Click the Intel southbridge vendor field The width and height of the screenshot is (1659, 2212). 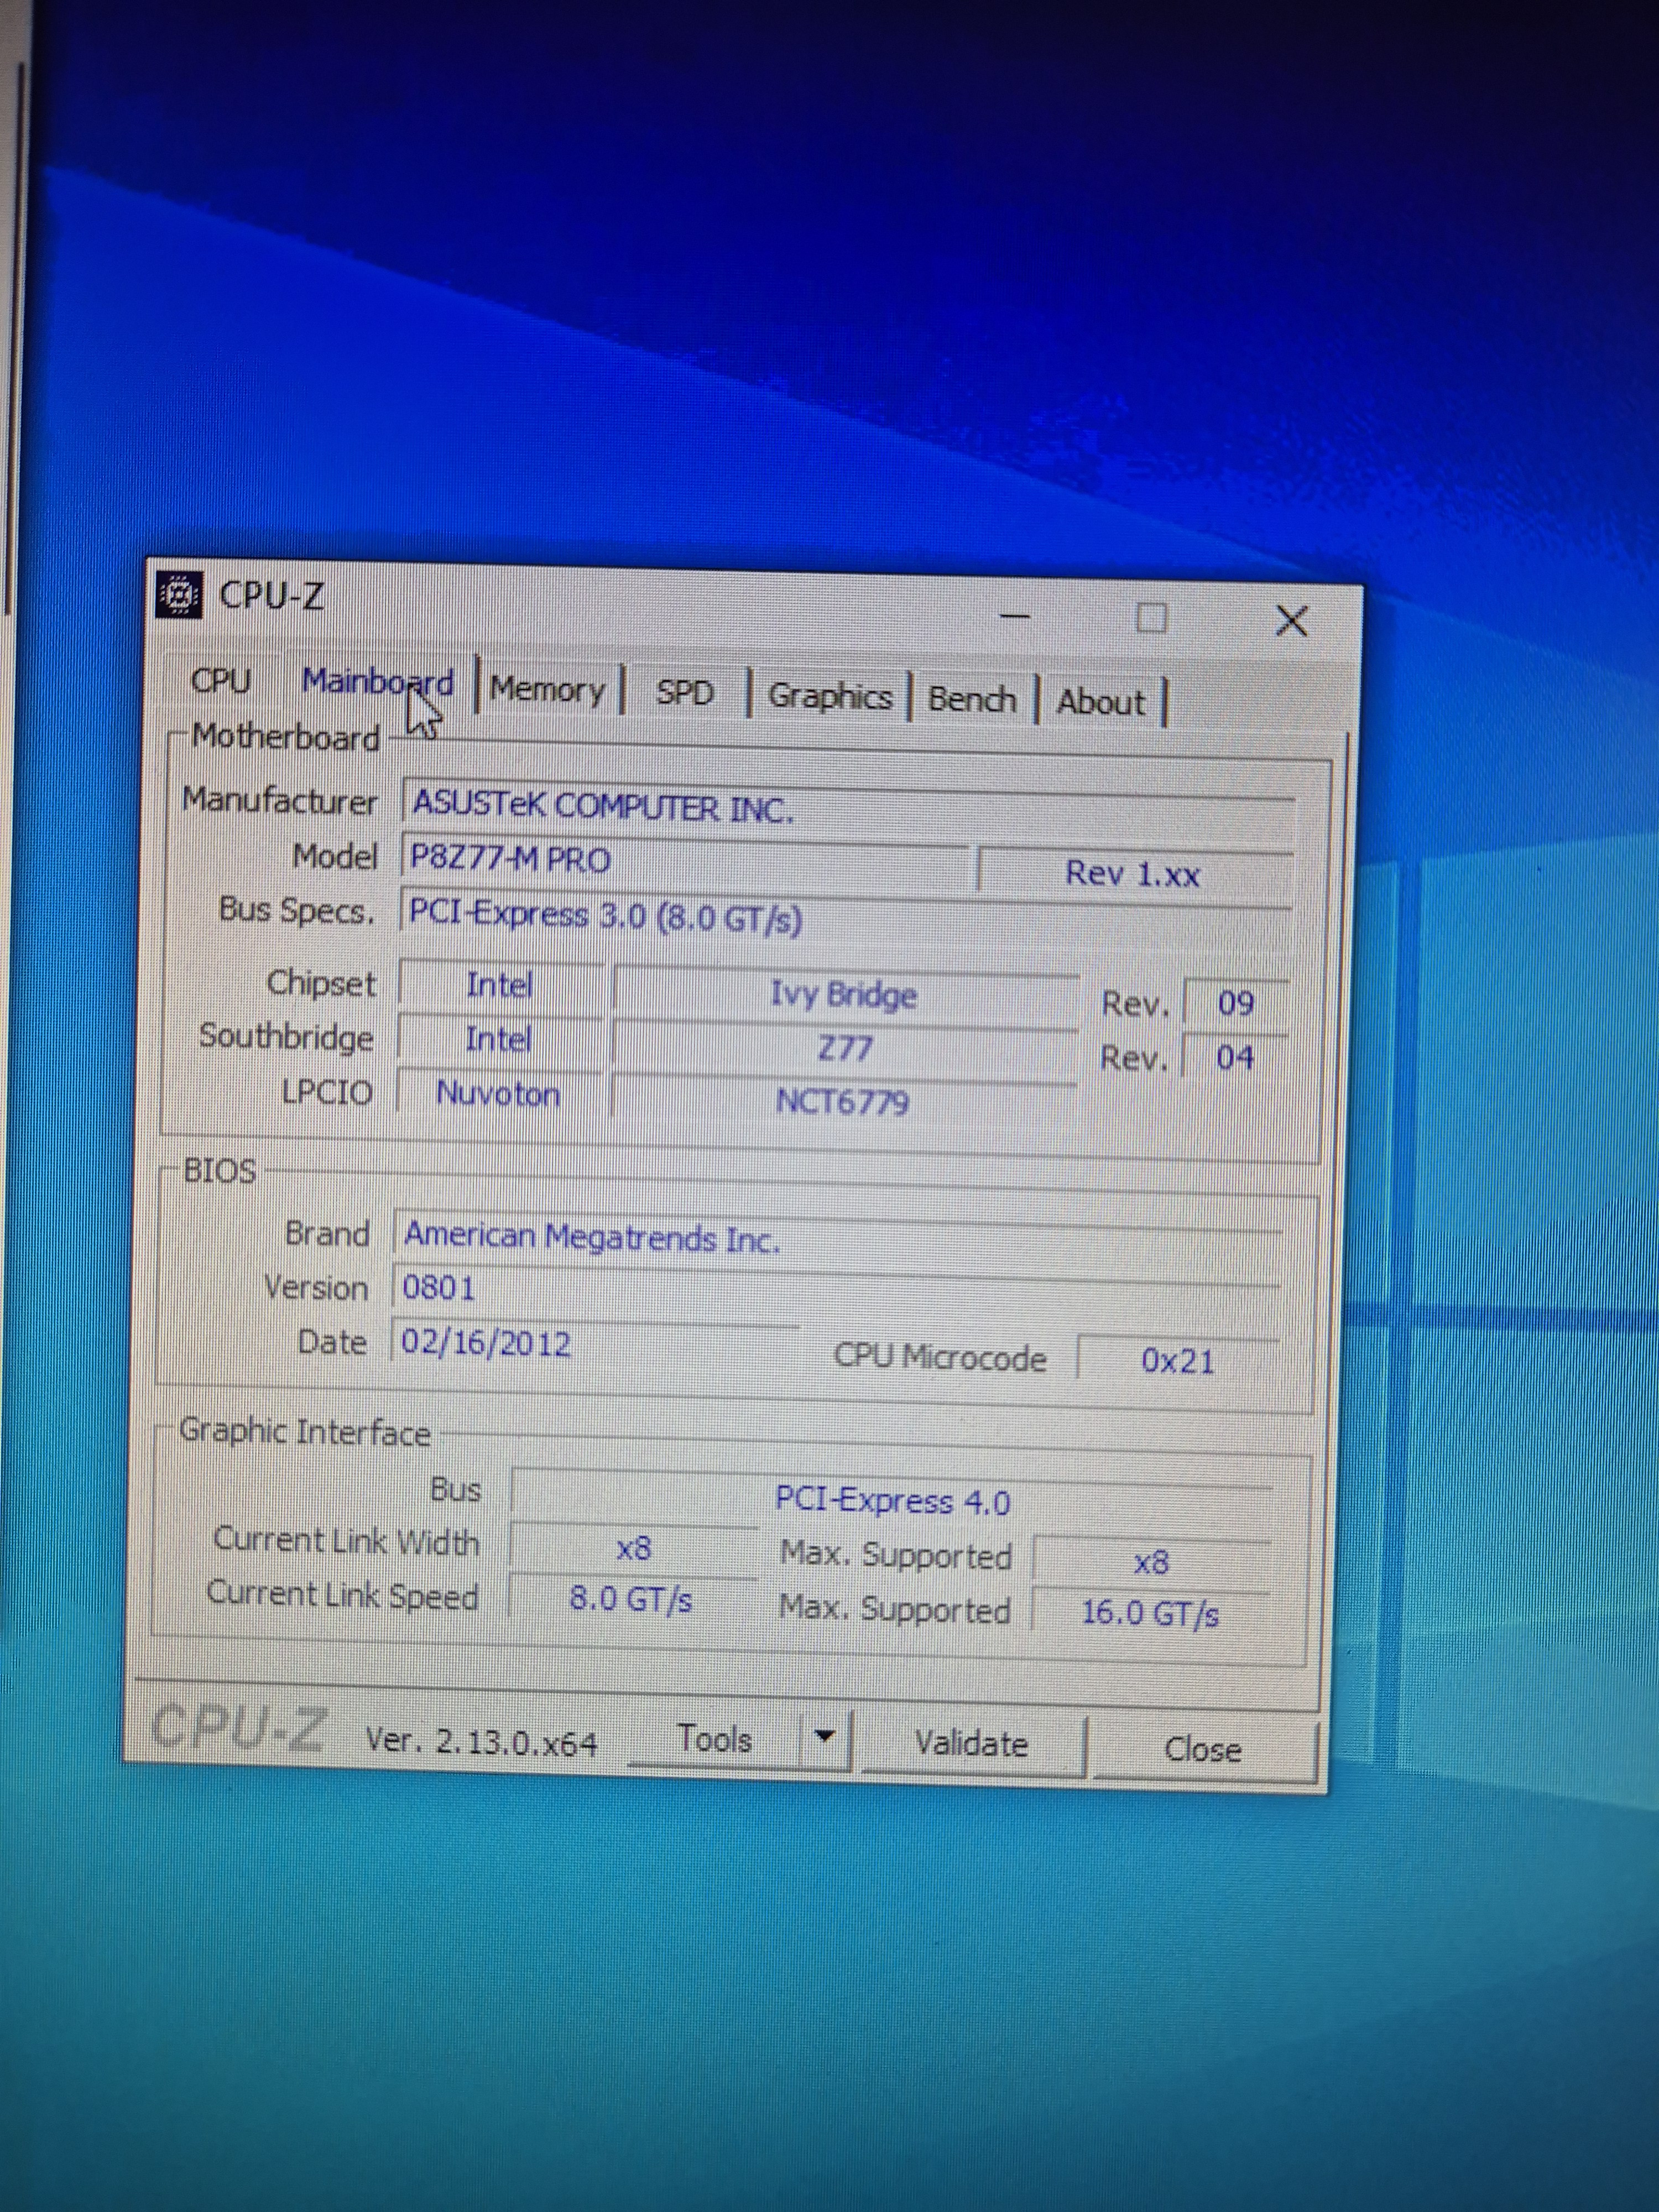(499, 1040)
